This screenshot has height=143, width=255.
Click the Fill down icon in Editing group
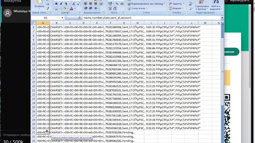pyautogui.click(x=190, y=4)
